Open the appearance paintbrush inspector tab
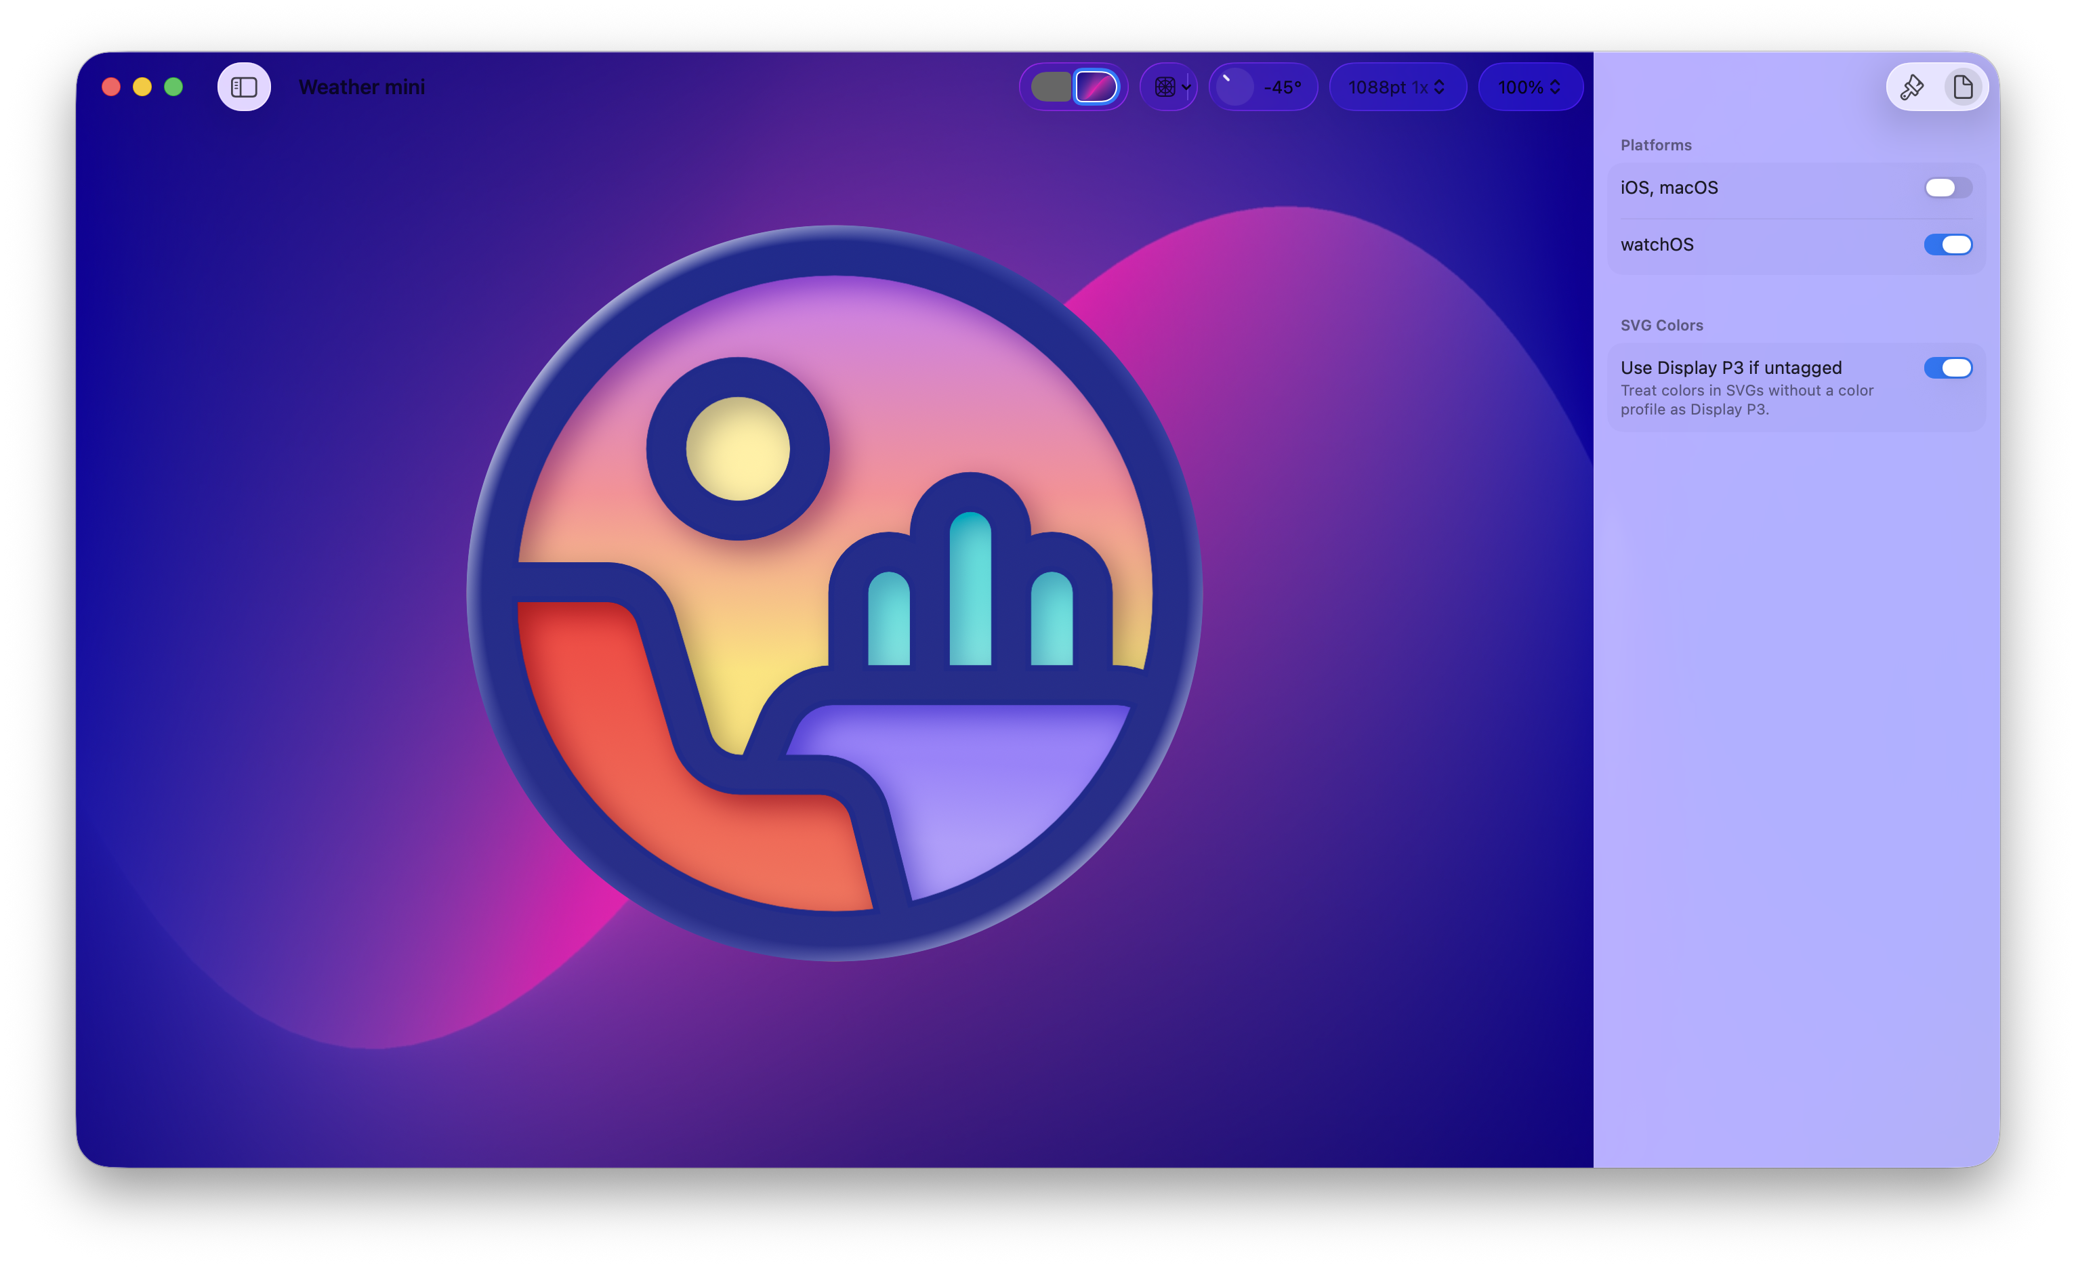The image size is (2076, 1268). pos(1912,87)
